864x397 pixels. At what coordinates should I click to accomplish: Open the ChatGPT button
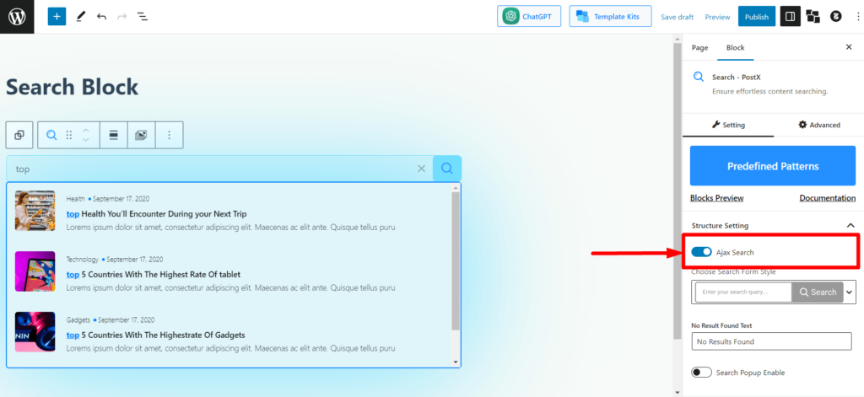coord(528,17)
